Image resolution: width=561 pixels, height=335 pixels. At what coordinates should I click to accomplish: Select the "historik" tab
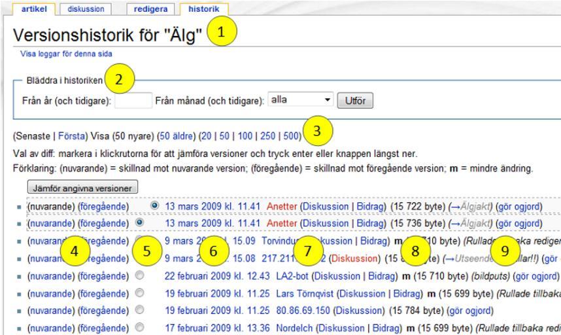pyautogui.click(x=204, y=10)
